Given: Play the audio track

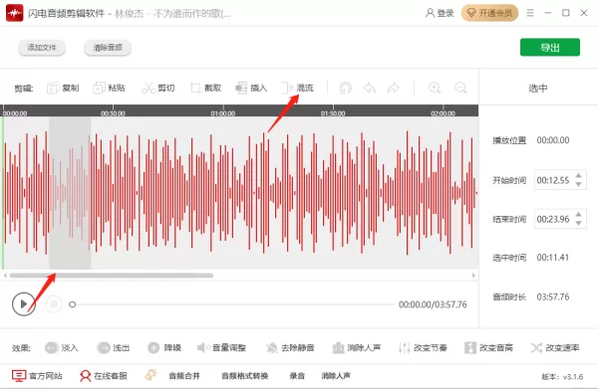Looking at the screenshot, I should 24,303.
